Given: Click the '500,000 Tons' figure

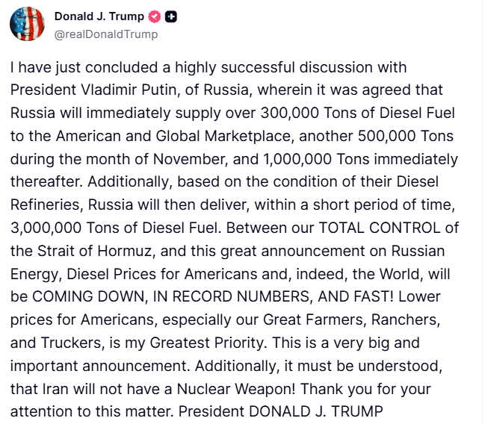Looking at the screenshot, I should [x=406, y=136].
